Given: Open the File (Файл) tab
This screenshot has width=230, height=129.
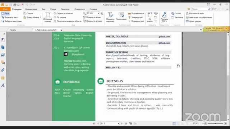Looking at the screenshot, I should pos(5,9).
